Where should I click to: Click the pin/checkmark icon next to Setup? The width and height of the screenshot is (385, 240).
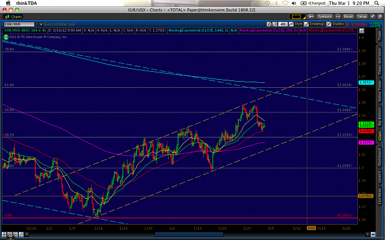(373, 17)
